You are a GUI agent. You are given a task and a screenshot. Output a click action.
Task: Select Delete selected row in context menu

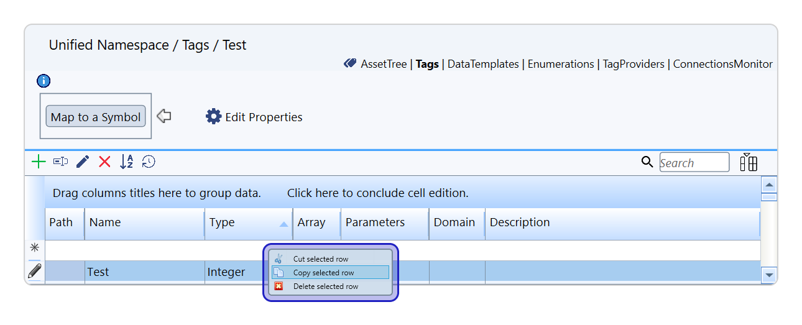326,286
